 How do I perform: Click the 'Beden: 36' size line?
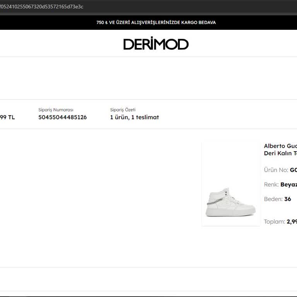[x=277, y=199]
